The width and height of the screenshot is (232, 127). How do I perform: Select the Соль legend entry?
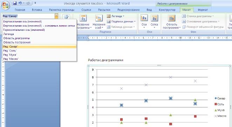[219, 104]
